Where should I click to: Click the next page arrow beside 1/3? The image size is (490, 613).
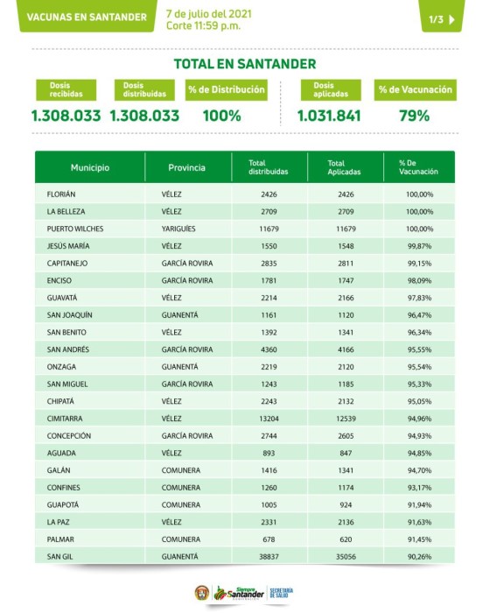[451, 19]
